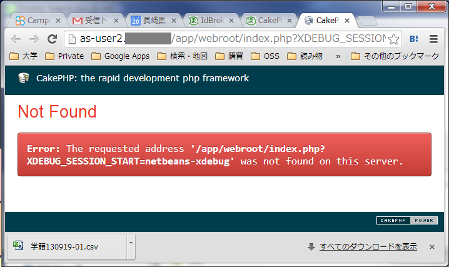Open the 大学 bookmarks folder
Image resolution: width=449 pixels, height=267 pixels.
click(24, 56)
